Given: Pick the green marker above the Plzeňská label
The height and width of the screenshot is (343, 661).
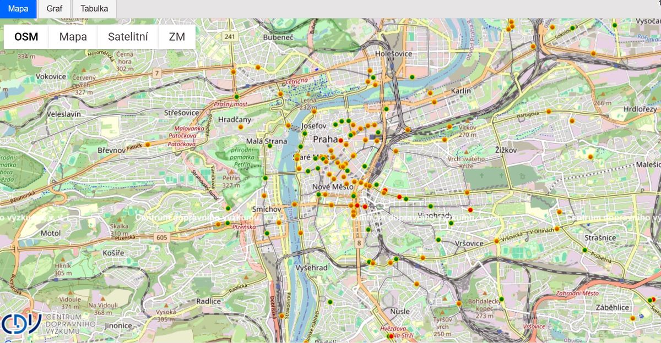Looking at the screenshot, I should (x=227, y=208).
